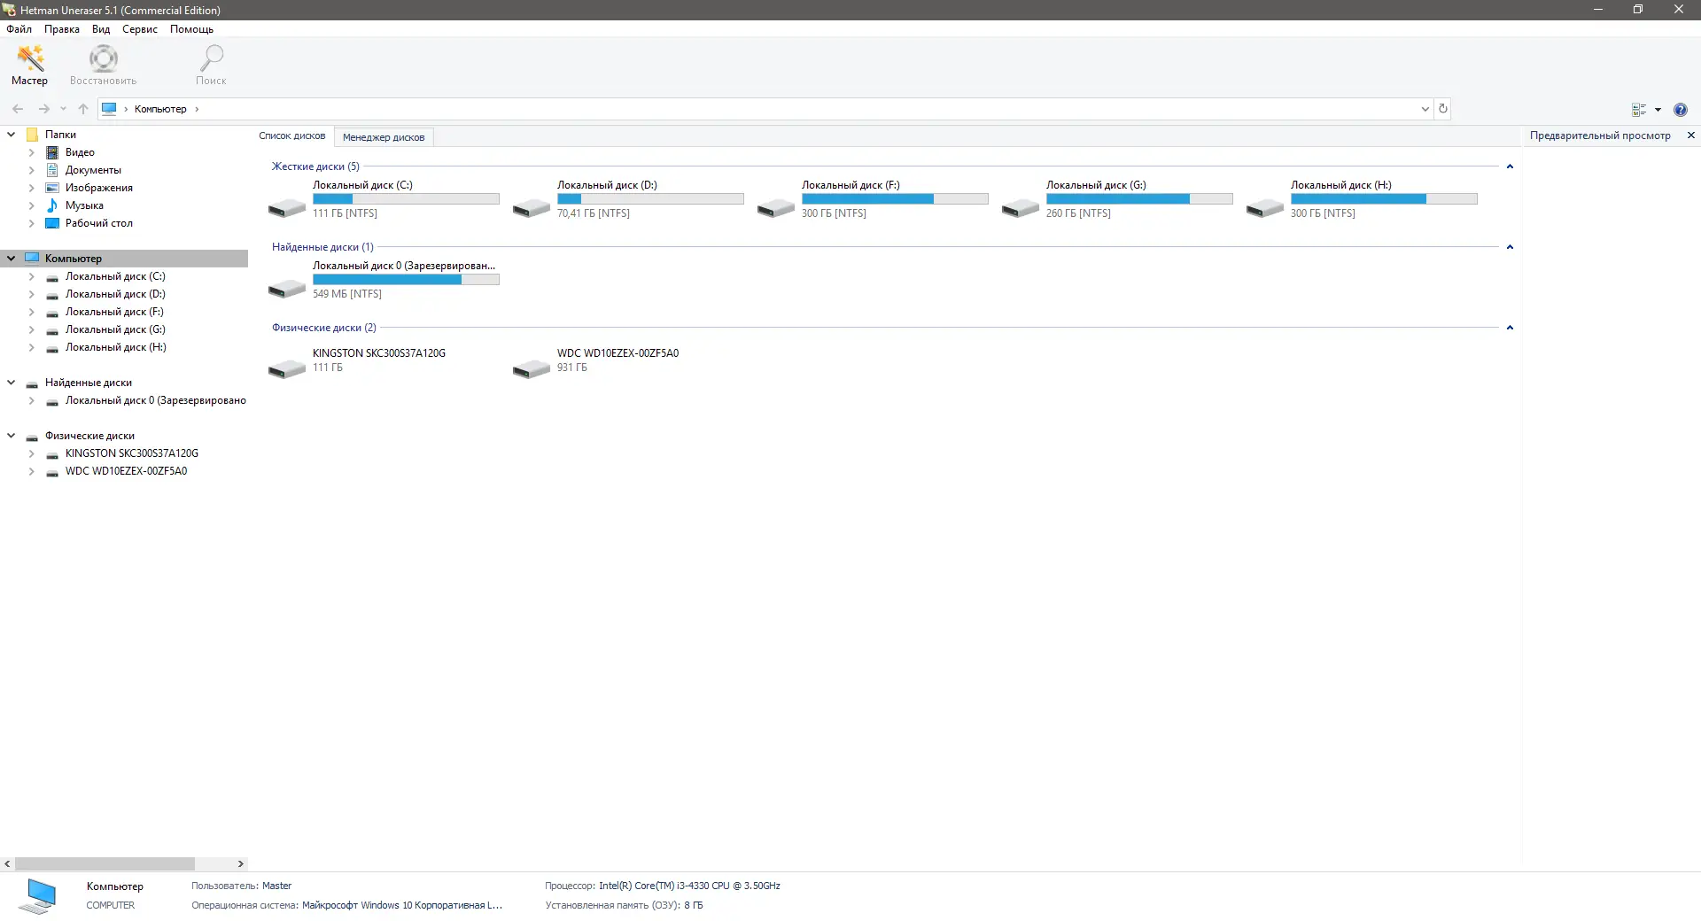Select the WDC WD10EZEX physical disk icon
Screen dimensions: 1701x921
(532, 368)
